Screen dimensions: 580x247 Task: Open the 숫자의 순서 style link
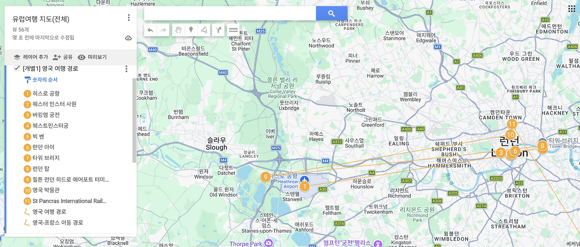point(45,80)
